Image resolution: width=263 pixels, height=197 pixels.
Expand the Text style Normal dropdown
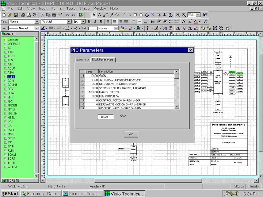[x=37, y=22]
